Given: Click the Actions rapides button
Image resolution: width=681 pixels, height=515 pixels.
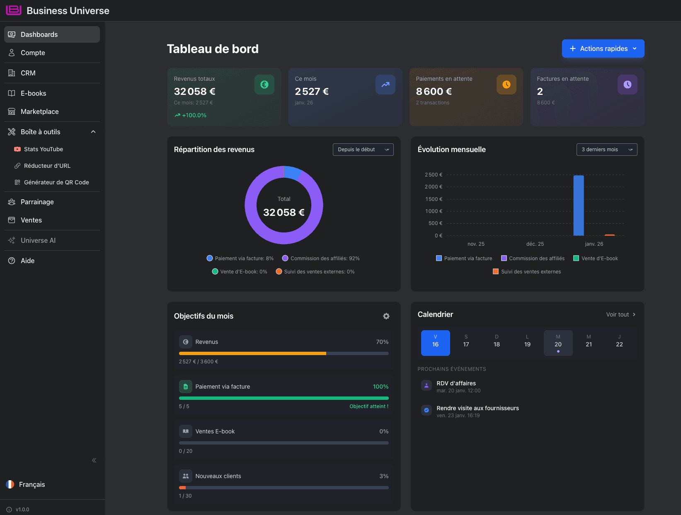Looking at the screenshot, I should tap(603, 48).
